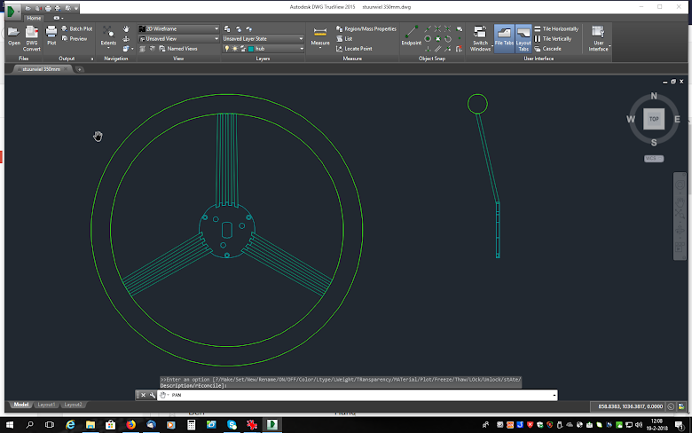This screenshot has width=692, height=433.
Task: Click the Batch Plot button
Action: click(x=75, y=29)
